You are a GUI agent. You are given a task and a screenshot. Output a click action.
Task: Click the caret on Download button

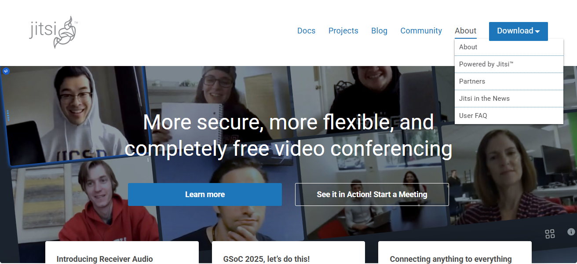click(537, 31)
